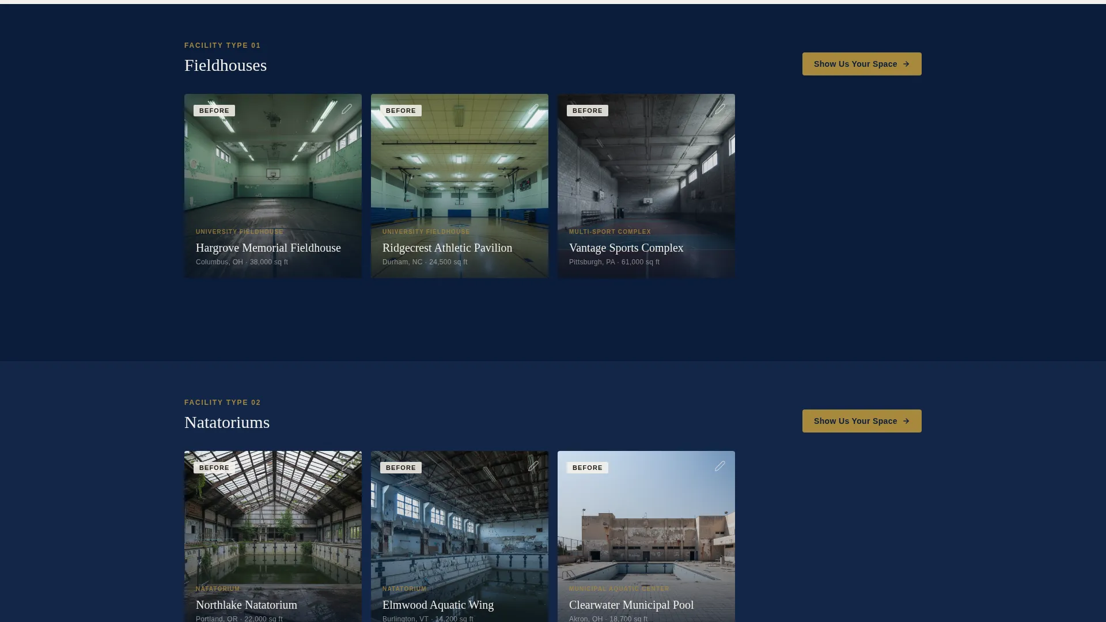Screen dimensions: 1106x622
Task: Click the pencil icon on Clearwater Municipal Pool card
Action: click(x=720, y=466)
